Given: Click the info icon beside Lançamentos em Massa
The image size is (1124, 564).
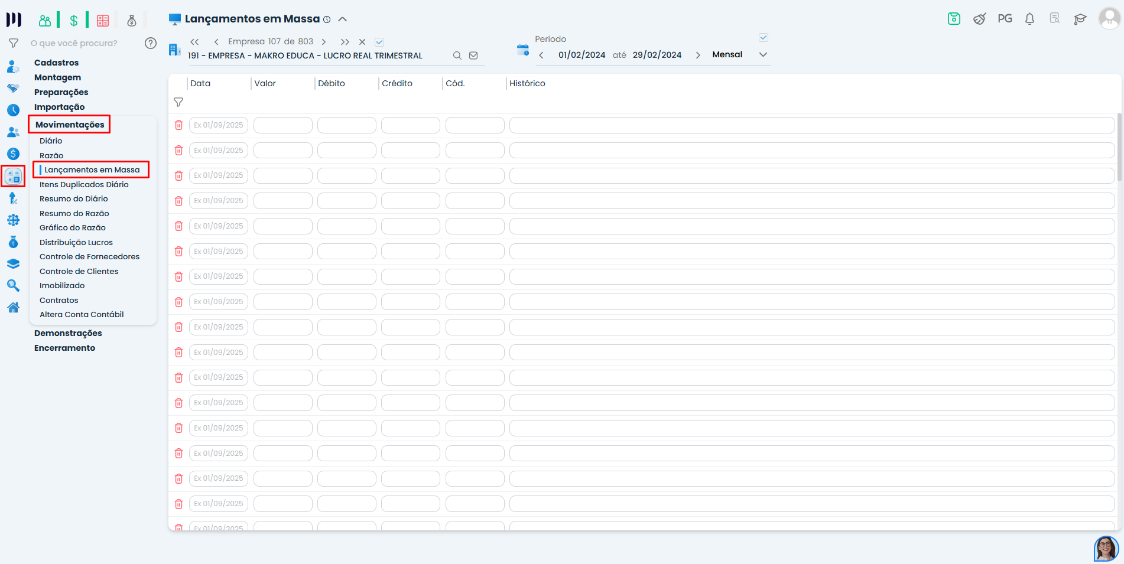Looking at the screenshot, I should (327, 19).
